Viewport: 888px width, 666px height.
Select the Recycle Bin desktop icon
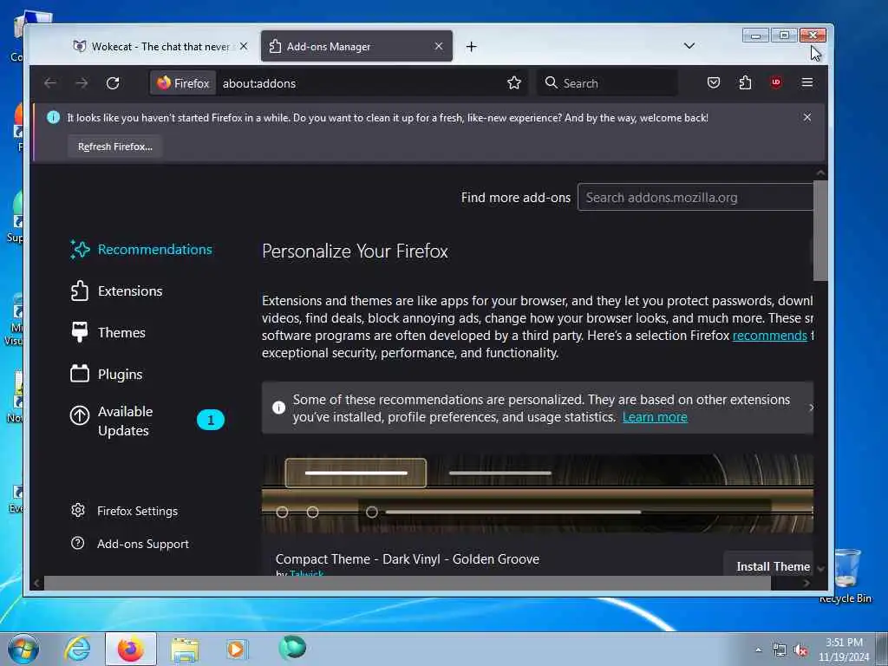pos(846,576)
